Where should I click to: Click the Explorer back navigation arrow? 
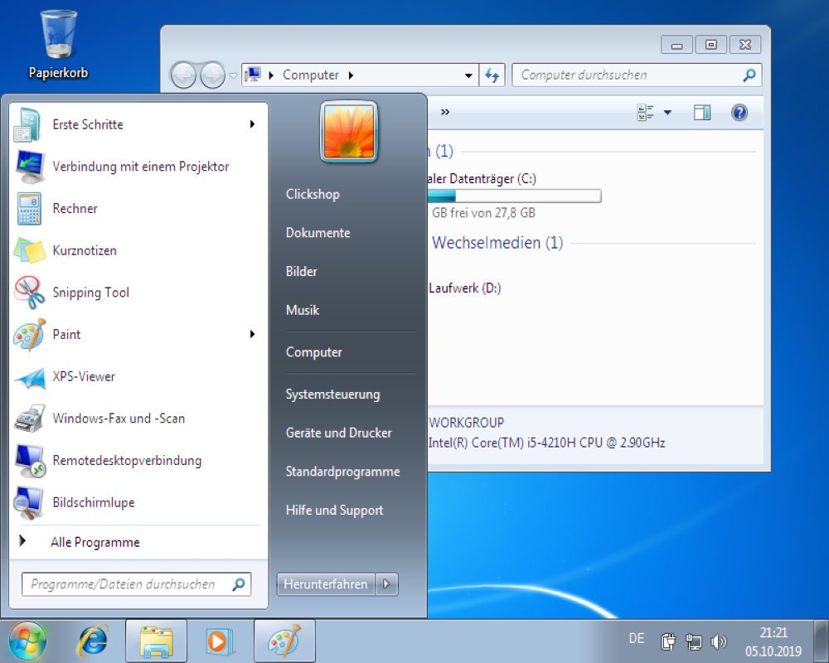click(x=183, y=75)
